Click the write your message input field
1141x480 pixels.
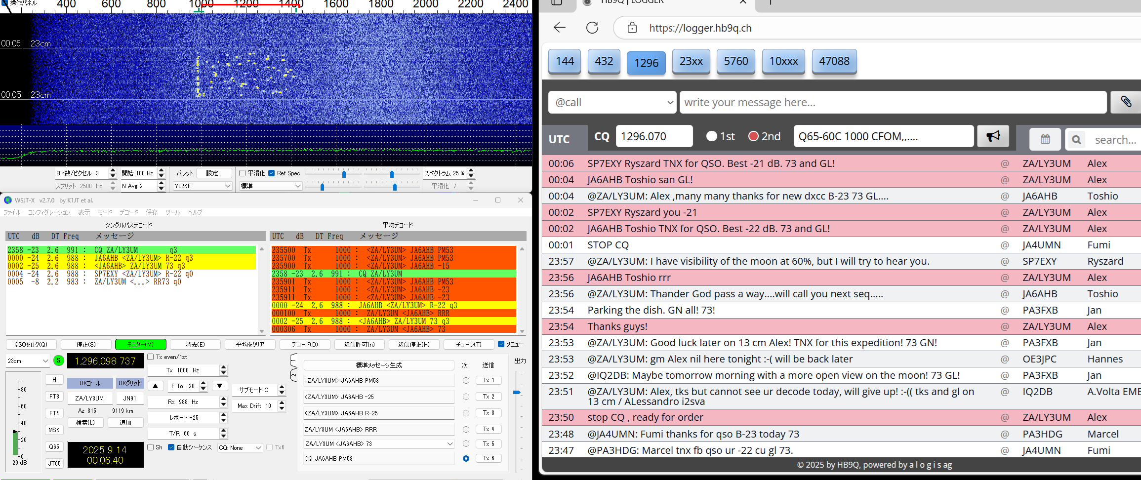click(892, 102)
